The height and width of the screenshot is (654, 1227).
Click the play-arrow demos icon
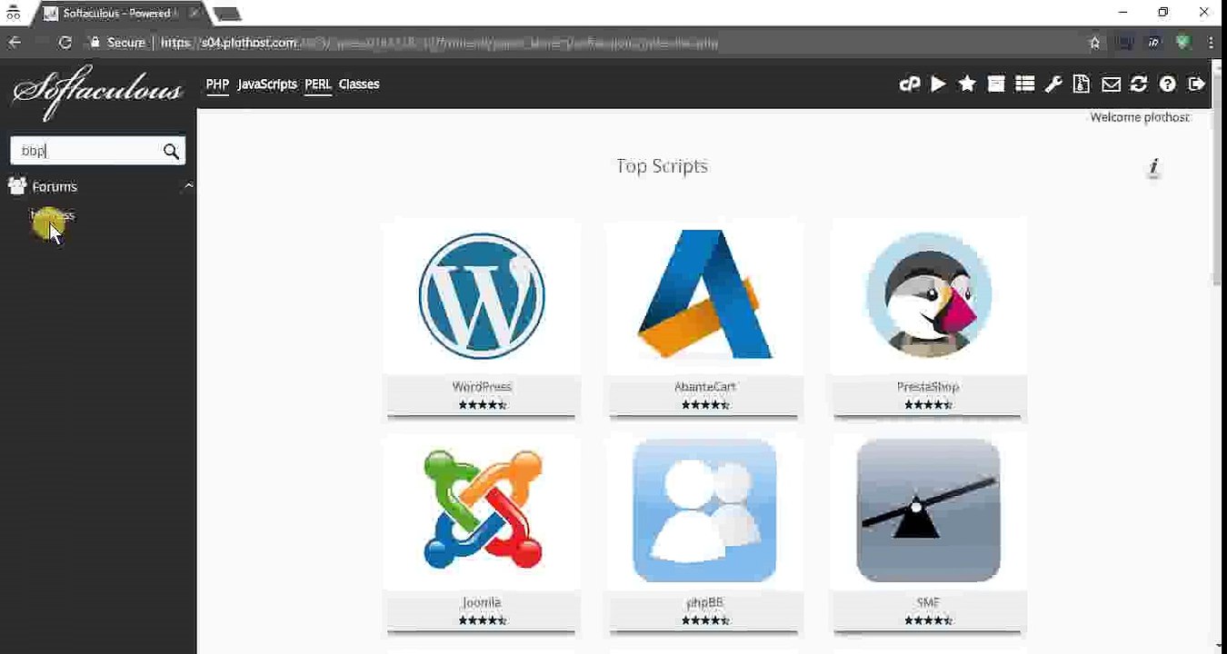click(938, 84)
